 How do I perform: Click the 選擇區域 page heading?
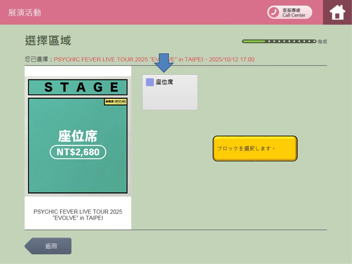click(x=48, y=41)
